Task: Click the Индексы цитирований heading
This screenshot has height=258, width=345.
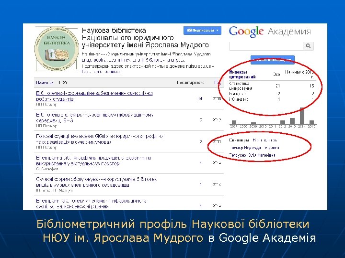Action: (242, 75)
